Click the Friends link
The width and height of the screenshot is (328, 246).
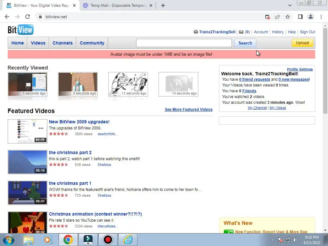(x=249, y=91)
